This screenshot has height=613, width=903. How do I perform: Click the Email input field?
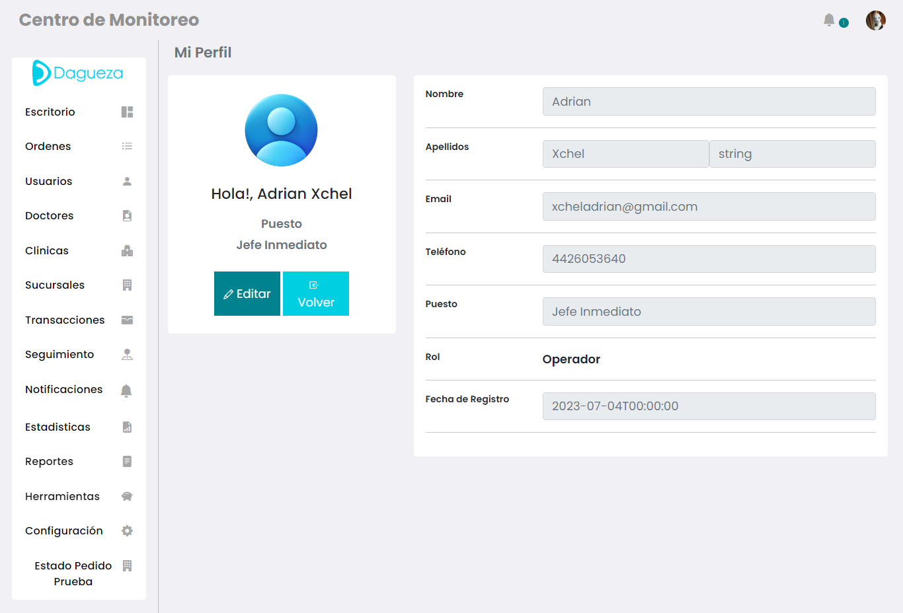pos(709,207)
